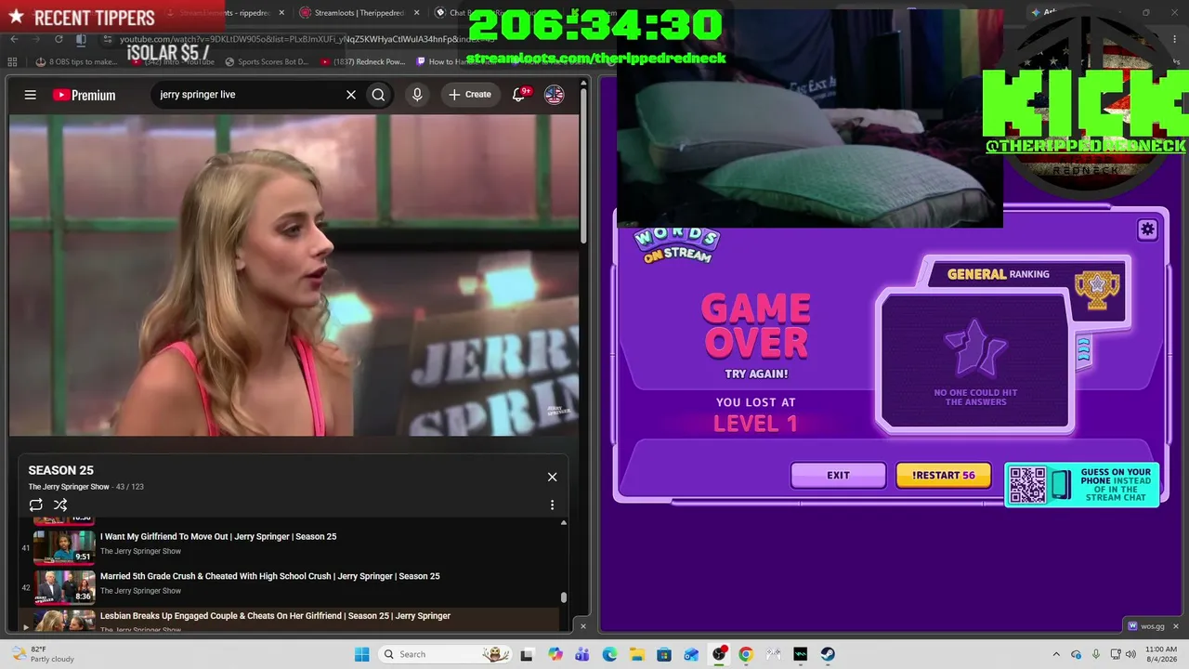Play 'I Want My Girlfriend To Move Out' video
Viewport: 1189px width, 669px height.
tap(218, 536)
